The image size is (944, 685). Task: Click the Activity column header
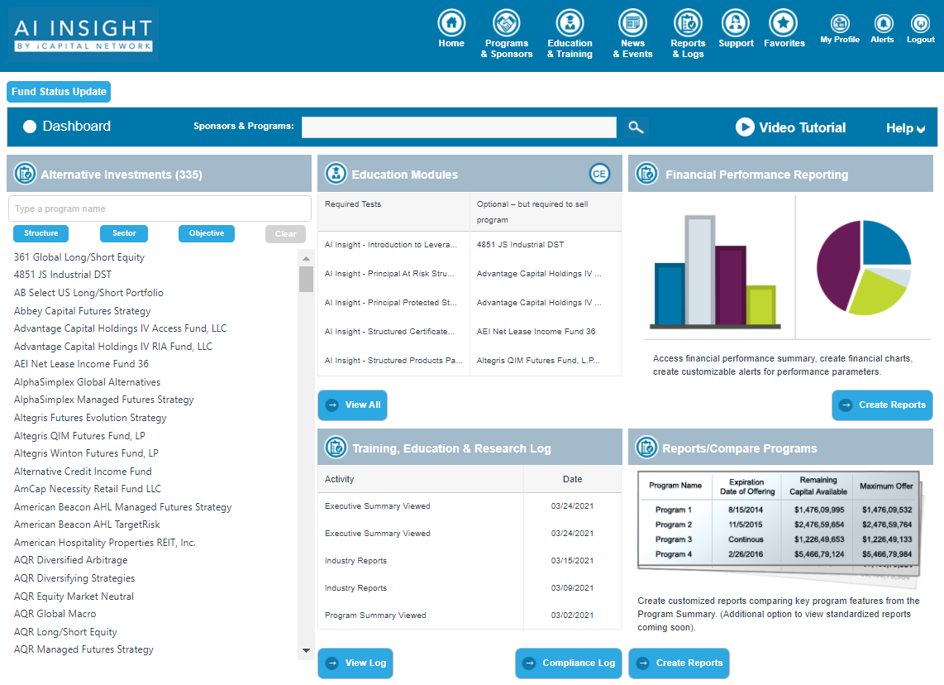pyautogui.click(x=340, y=479)
